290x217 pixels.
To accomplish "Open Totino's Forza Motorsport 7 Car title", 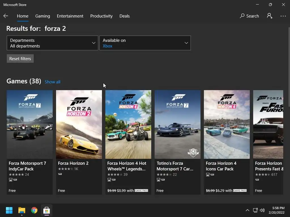I will point(175,166).
